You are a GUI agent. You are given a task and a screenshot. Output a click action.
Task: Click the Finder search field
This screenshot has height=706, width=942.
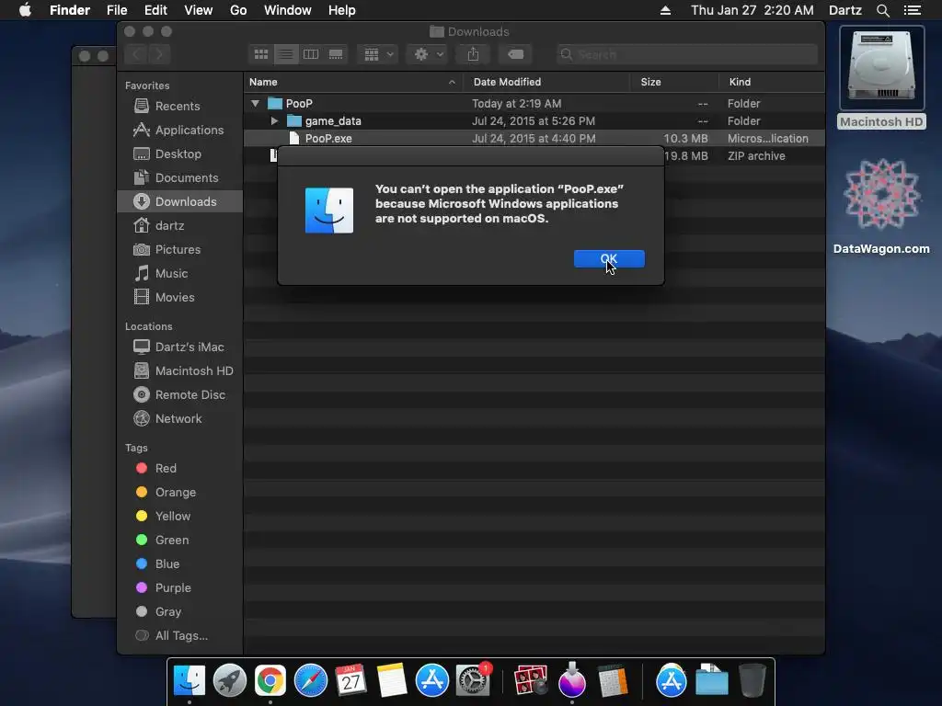(x=687, y=54)
